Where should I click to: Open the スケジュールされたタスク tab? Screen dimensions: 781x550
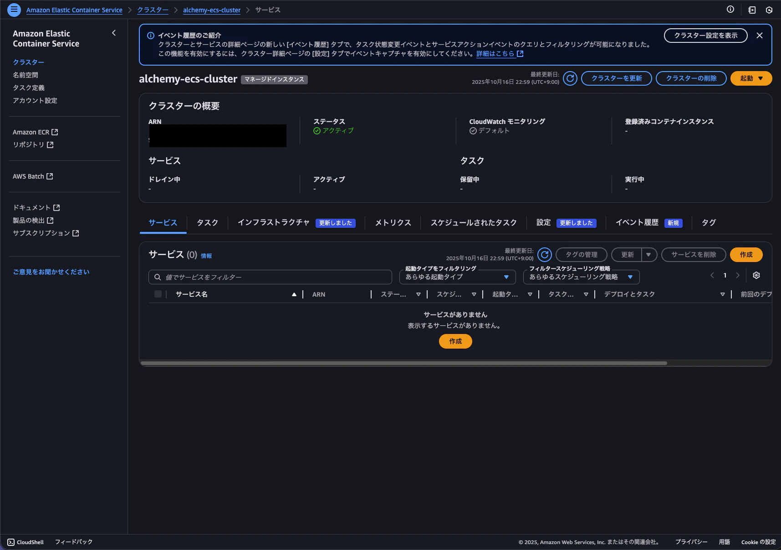click(x=474, y=223)
